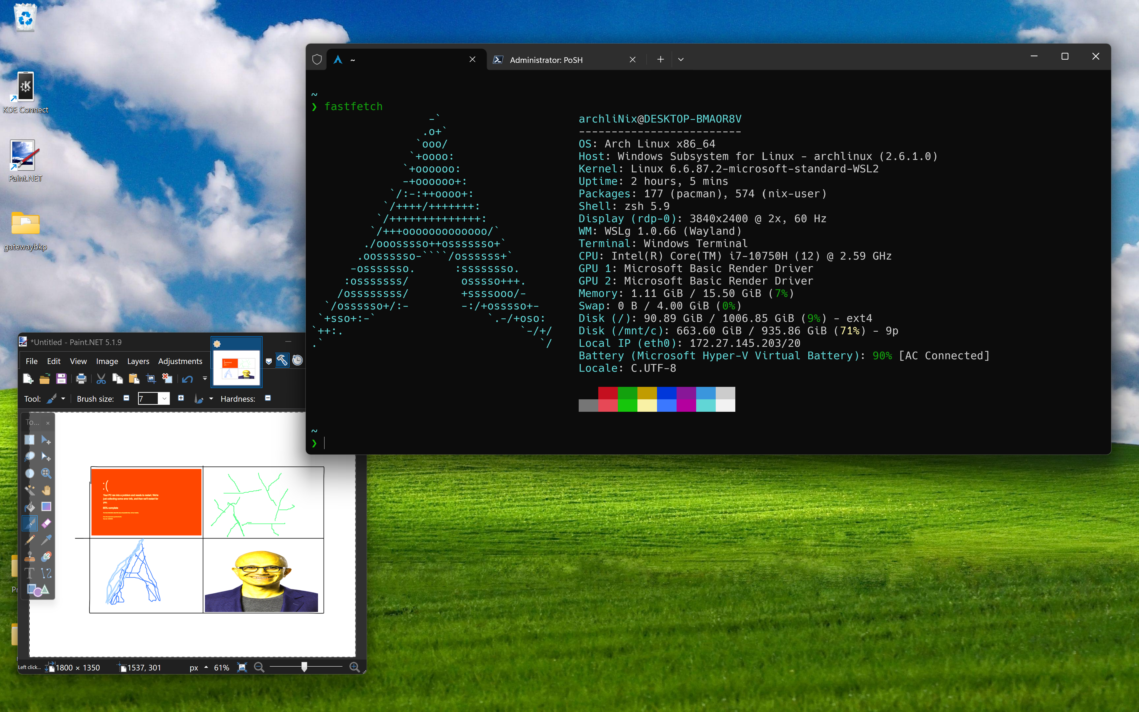Increase brush size with plus button
Viewport: 1139px width, 712px height.
click(x=181, y=398)
